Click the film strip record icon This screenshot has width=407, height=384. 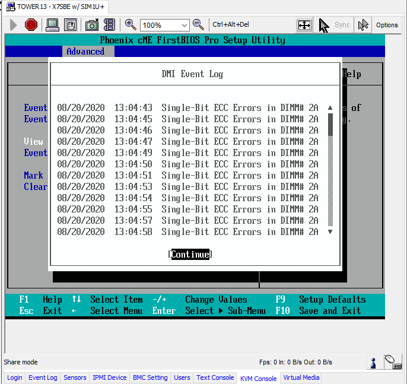pyautogui.click(x=109, y=25)
